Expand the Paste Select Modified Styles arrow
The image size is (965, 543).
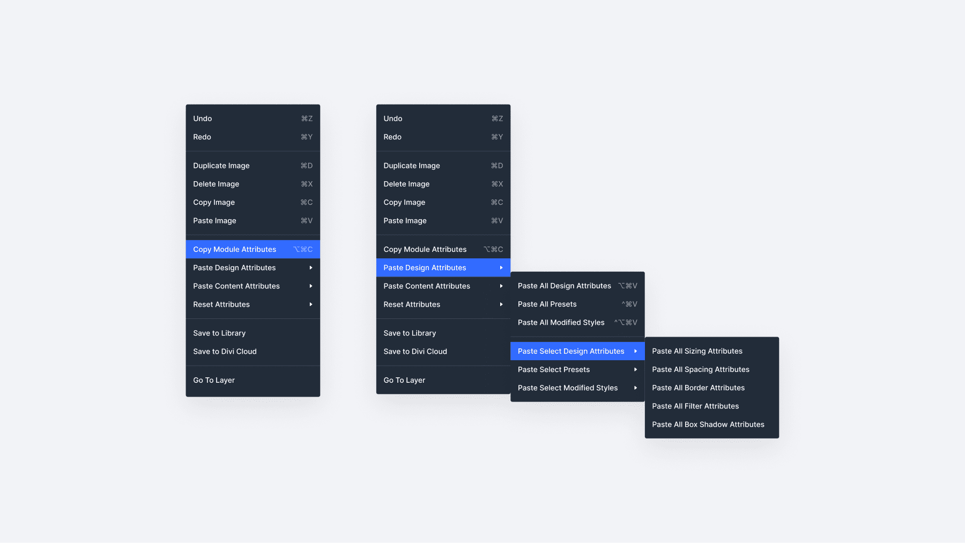[x=635, y=388]
